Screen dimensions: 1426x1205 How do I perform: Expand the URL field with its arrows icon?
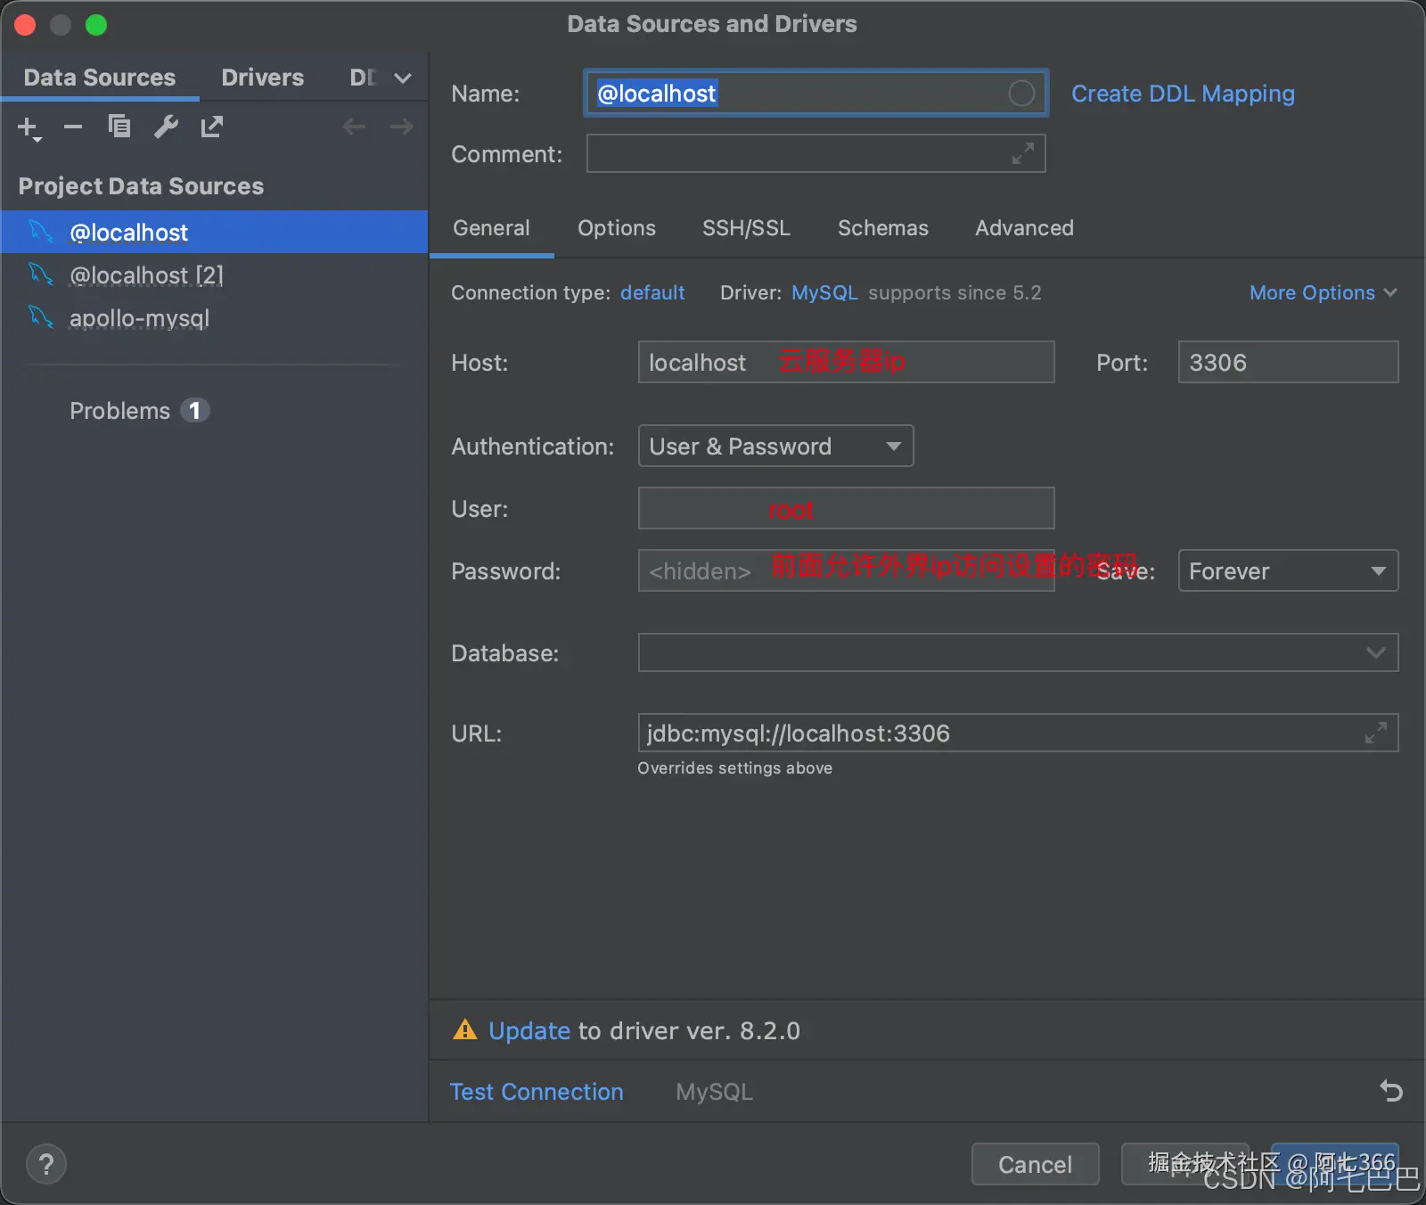coord(1376,733)
